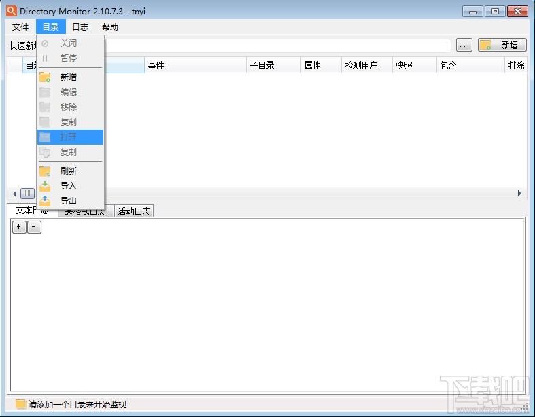The image size is (535, 417).
Task: Click the quick add directory input field
Action: click(x=277, y=46)
